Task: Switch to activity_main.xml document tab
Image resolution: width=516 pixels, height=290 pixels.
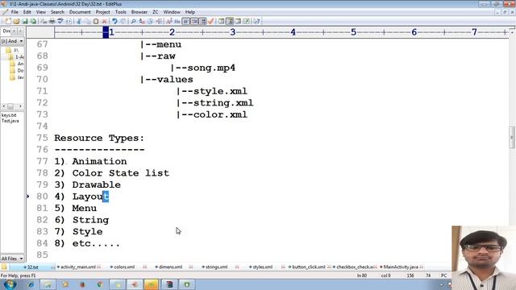Action: [78, 267]
